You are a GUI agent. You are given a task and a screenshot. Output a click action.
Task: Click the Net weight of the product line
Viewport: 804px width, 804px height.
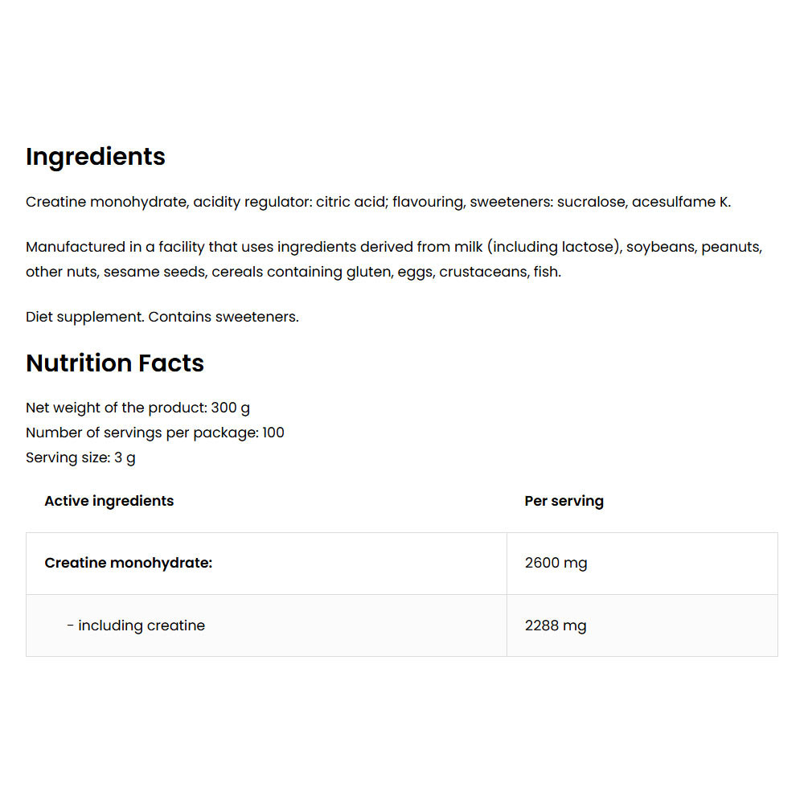click(x=137, y=408)
